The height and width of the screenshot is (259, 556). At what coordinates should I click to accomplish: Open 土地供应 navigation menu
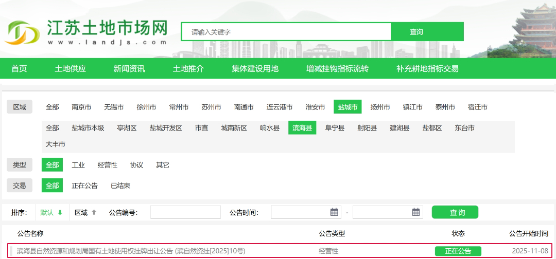70,68
